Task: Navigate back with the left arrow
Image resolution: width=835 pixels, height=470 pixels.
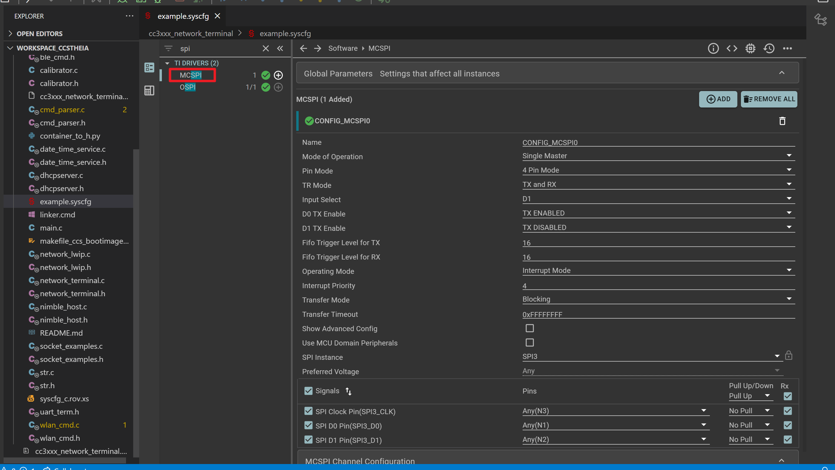Action: coord(303,48)
